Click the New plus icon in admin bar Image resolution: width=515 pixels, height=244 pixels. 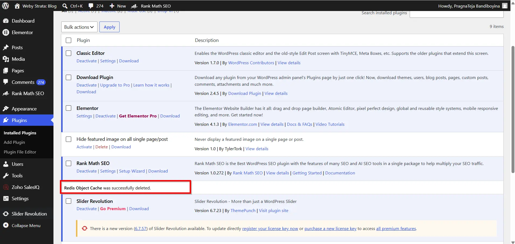pyautogui.click(x=112, y=6)
